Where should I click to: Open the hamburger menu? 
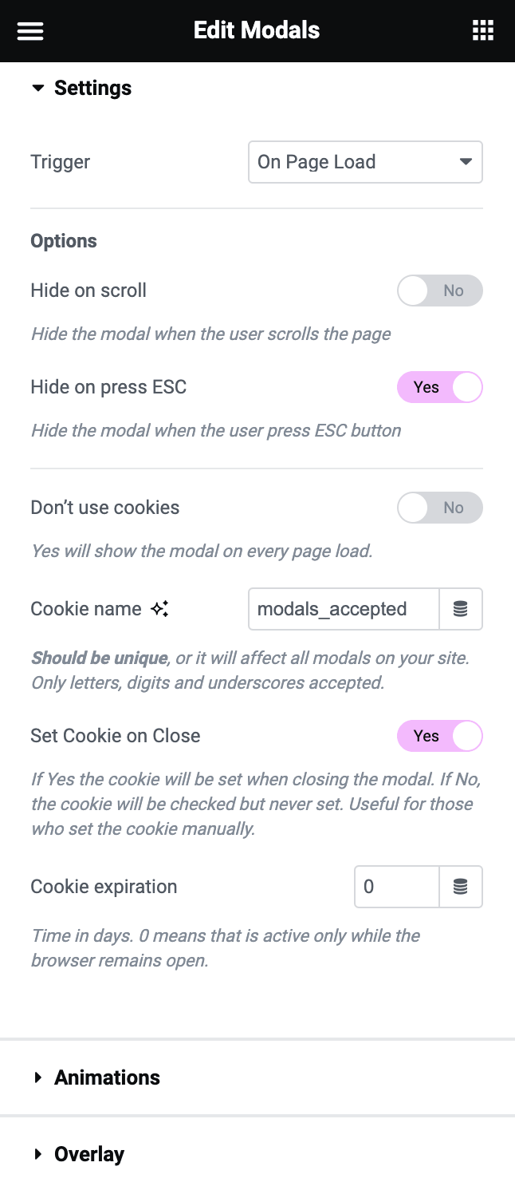30,31
